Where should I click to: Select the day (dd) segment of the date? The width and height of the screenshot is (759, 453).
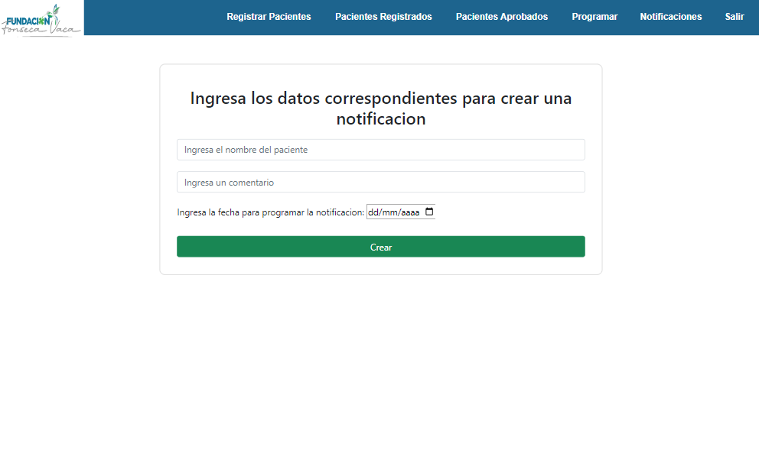(374, 212)
